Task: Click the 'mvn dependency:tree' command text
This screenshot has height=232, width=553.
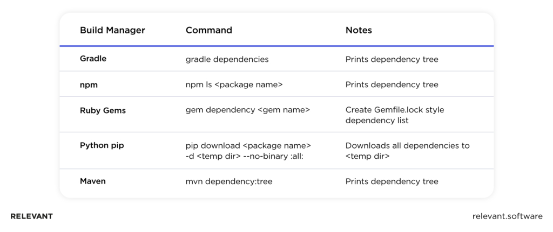Action: [x=229, y=182]
